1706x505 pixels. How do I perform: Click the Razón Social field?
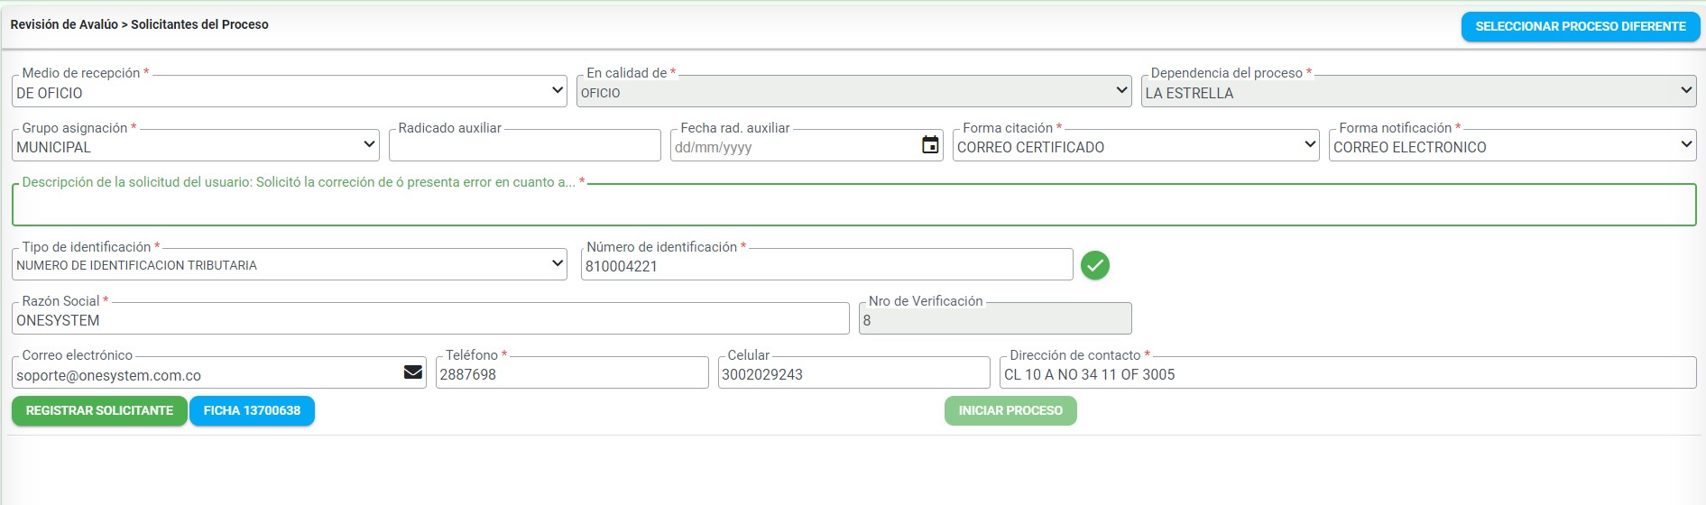pos(429,320)
